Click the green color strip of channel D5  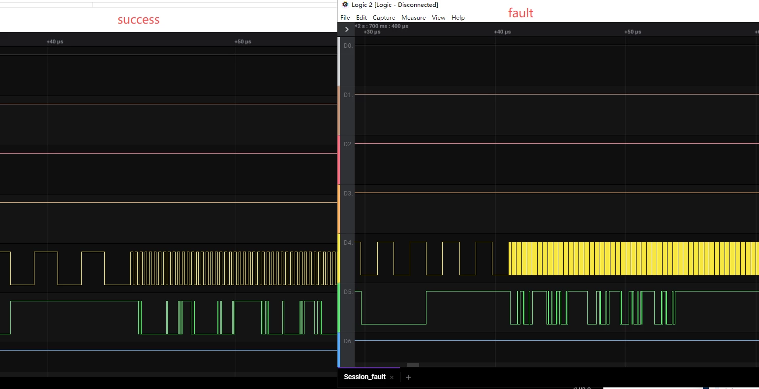click(339, 308)
